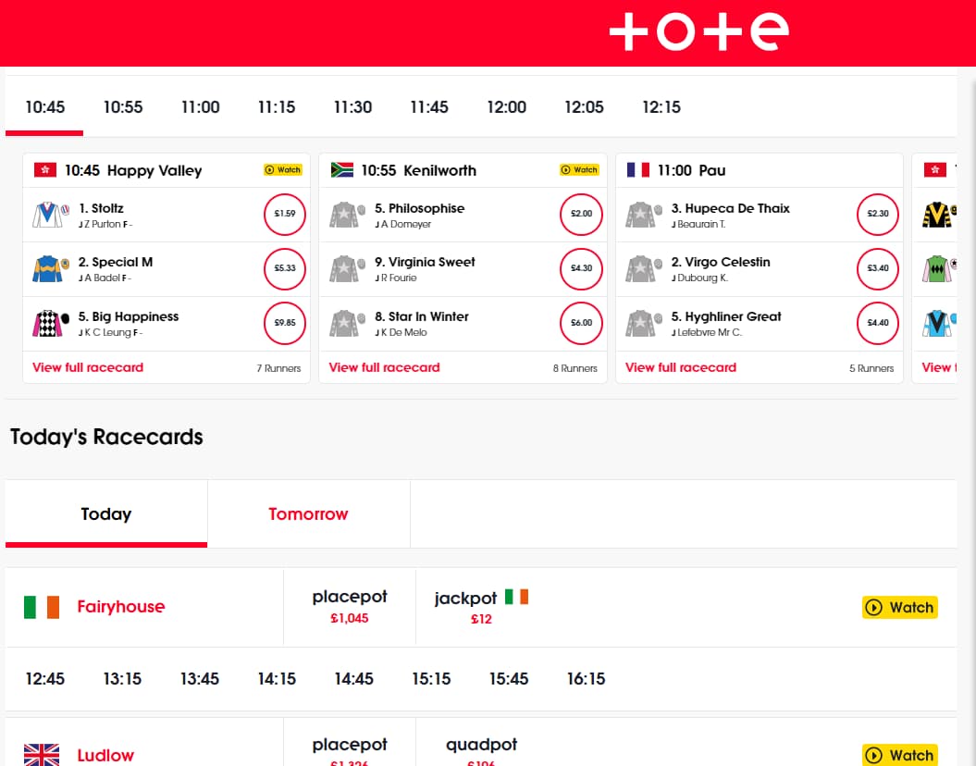976x766 pixels.
Task: Select £2.00 odds for Philosophise
Action: coord(581,214)
